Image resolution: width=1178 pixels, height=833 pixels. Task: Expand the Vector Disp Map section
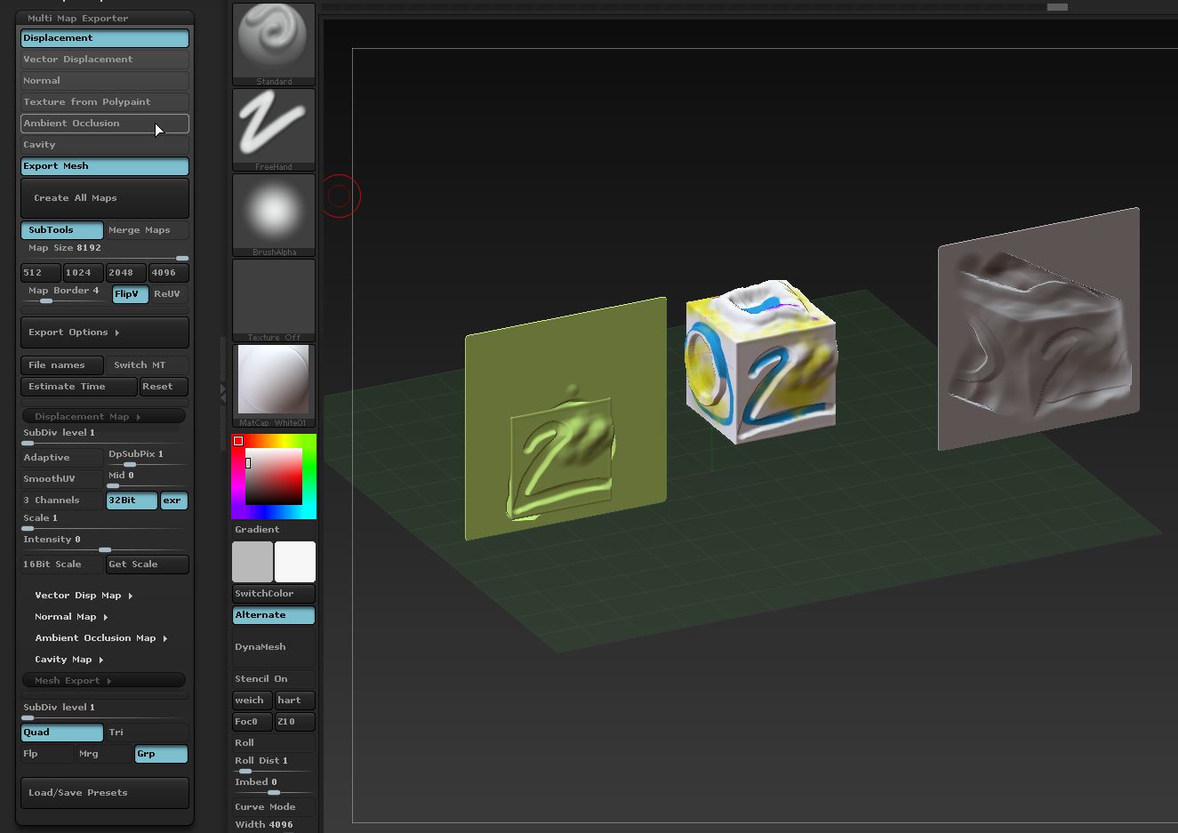[84, 596]
